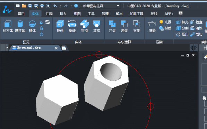The width and height of the screenshot is (207, 129).
Task: Open the 注释 ribbon tab
Action: click(x=49, y=14)
